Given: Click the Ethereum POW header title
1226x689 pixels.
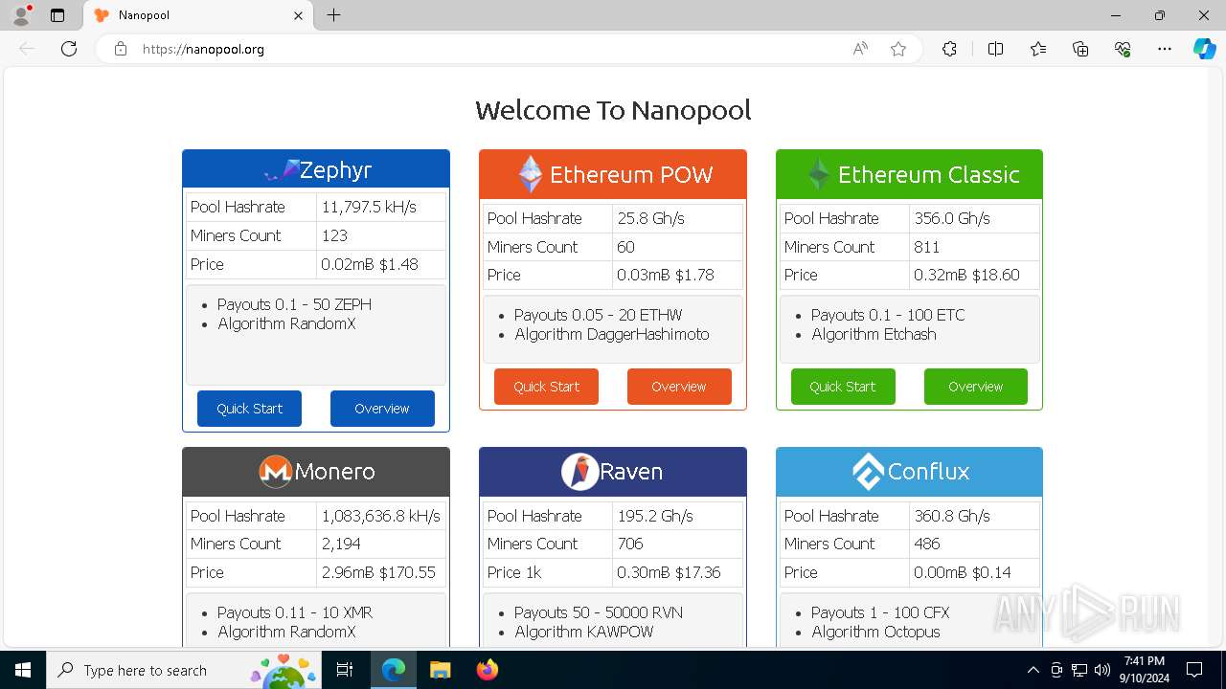Looking at the screenshot, I should pyautogui.click(x=631, y=174).
